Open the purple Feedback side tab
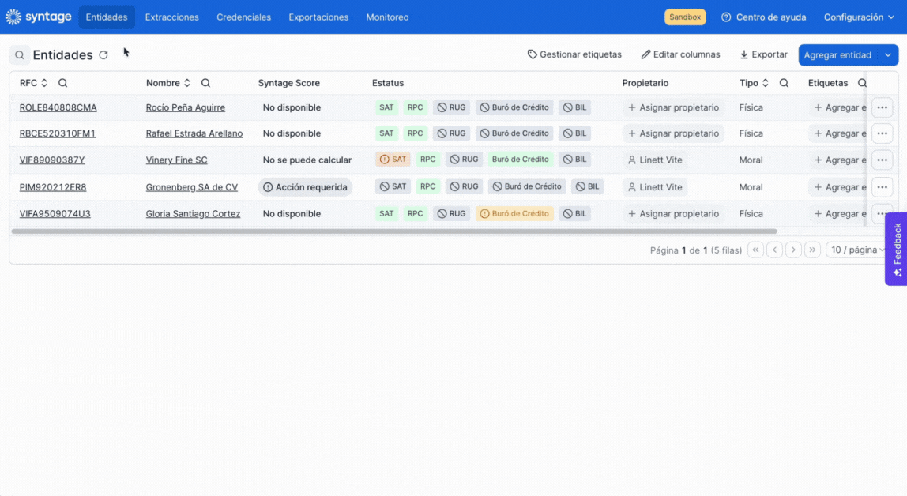 [x=897, y=249]
